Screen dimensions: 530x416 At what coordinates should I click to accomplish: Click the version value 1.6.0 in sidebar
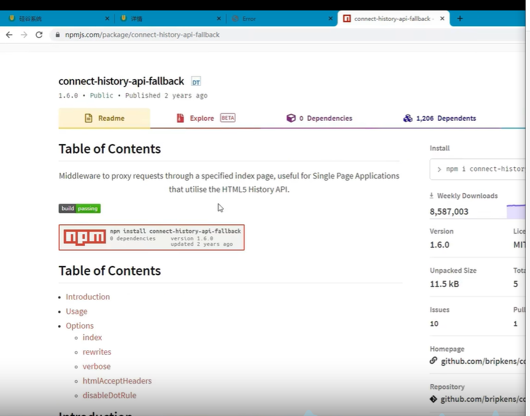(x=439, y=245)
